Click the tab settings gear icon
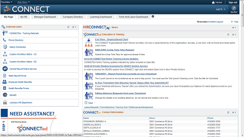 click(153, 16)
